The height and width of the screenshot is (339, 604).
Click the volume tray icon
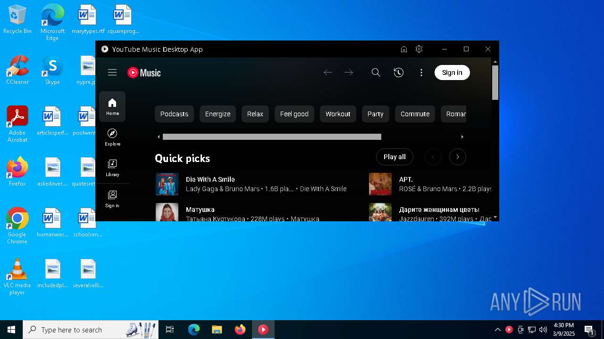tap(543, 330)
